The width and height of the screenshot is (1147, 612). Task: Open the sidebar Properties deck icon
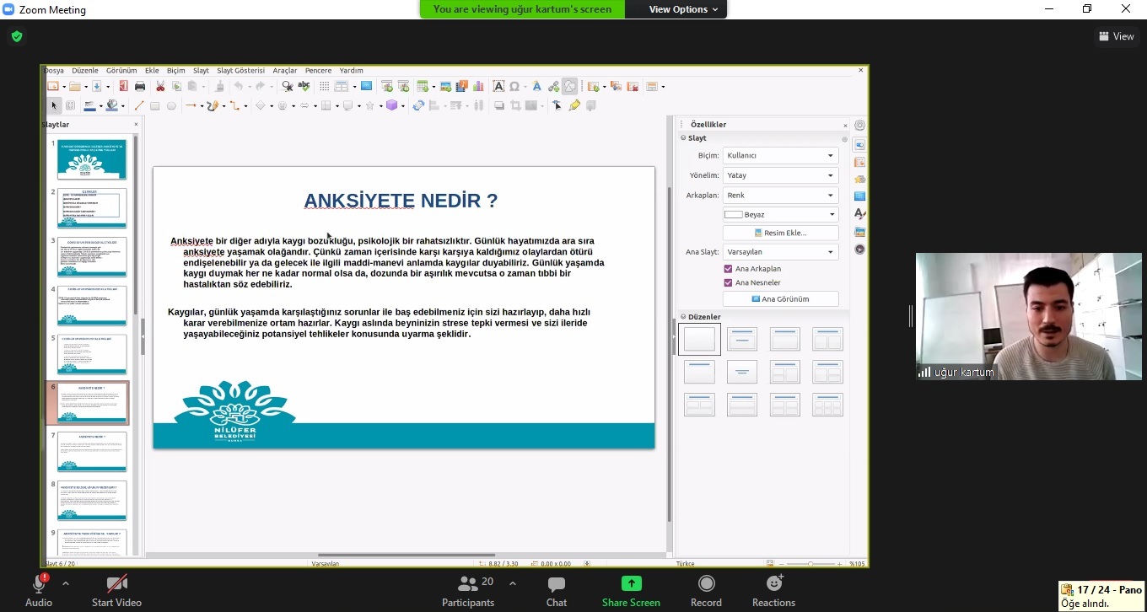pos(859,144)
